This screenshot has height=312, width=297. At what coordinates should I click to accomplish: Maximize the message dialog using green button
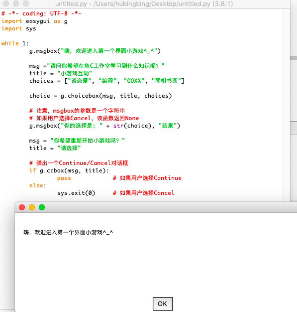click(42, 207)
